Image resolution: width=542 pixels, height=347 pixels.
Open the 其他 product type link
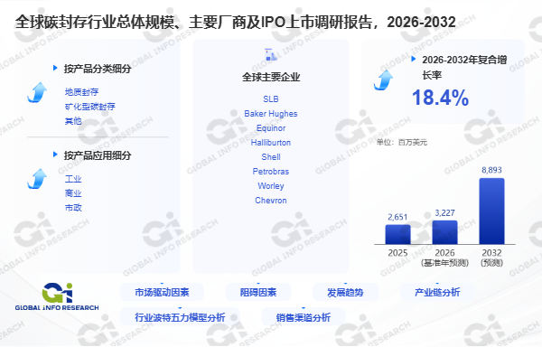(73, 121)
